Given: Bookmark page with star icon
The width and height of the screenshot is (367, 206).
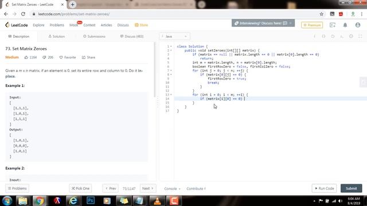Looking at the screenshot, I should (x=321, y=14).
